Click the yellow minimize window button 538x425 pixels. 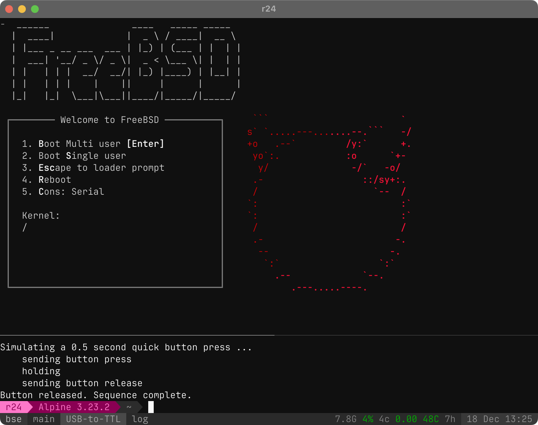(22, 9)
